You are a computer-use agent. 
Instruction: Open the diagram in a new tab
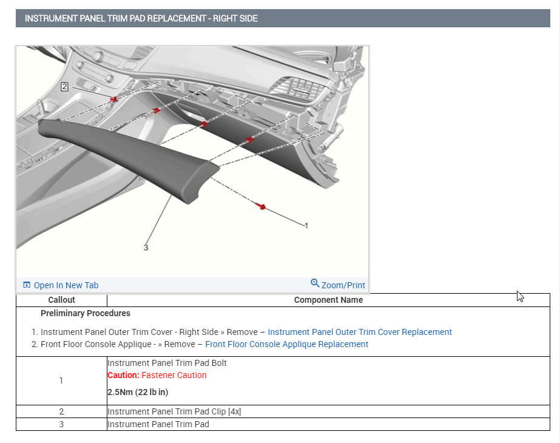point(61,285)
